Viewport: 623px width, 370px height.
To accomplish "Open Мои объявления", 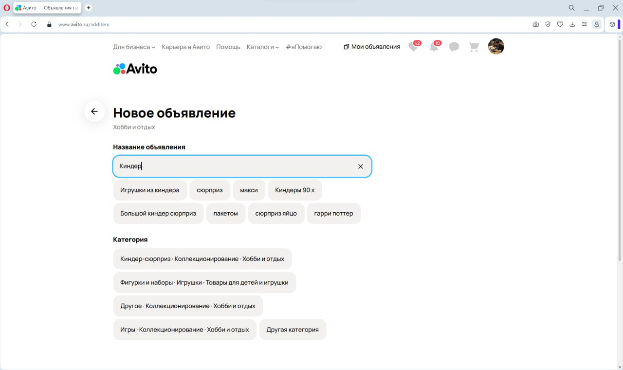I will click(371, 46).
